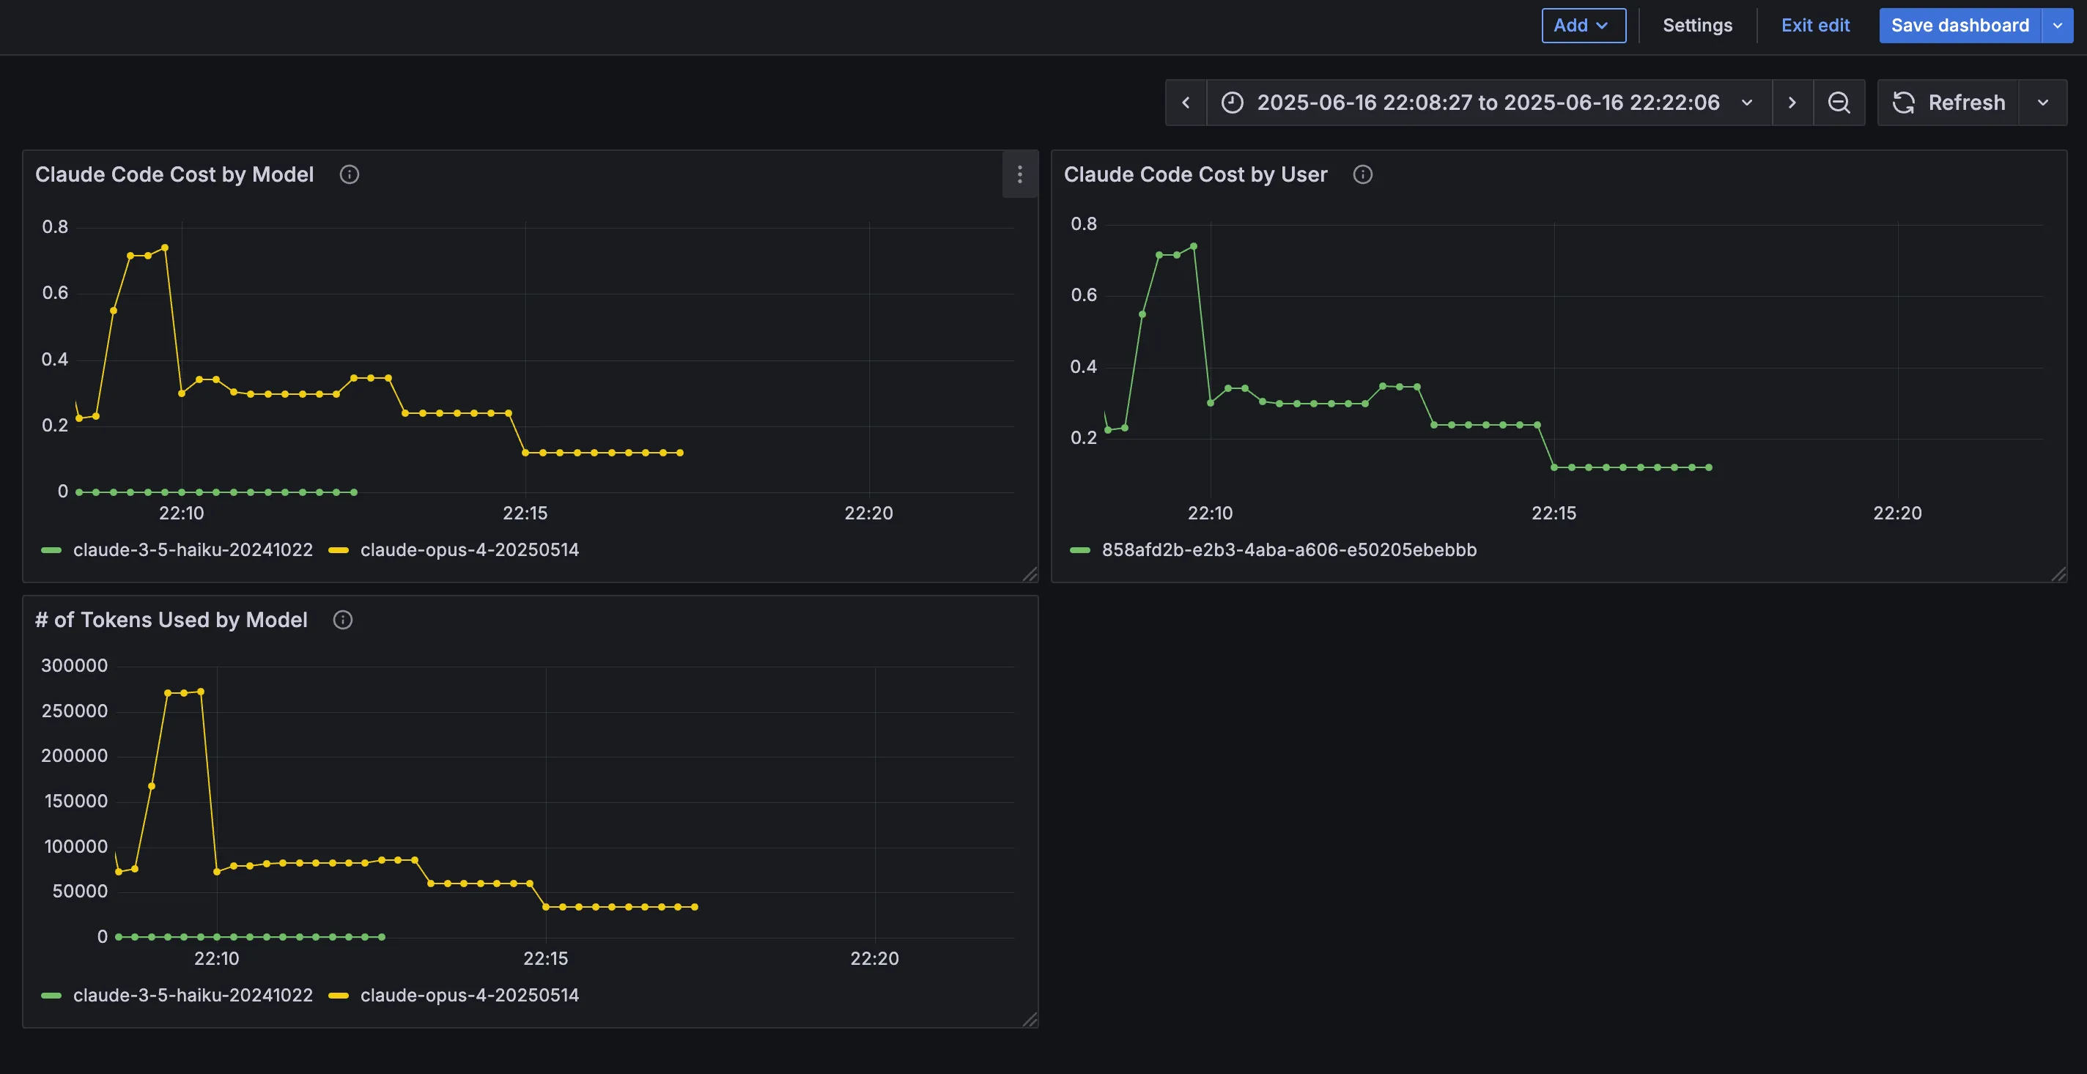The width and height of the screenshot is (2087, 1074).
Task: Open the Add dropdown menu
Action: [1582, 25]
